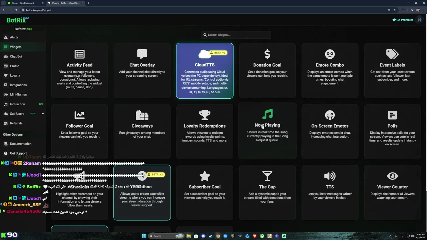Click the Viewer Counter title text
Screen dimensions: 427x240
coord(392,187)
